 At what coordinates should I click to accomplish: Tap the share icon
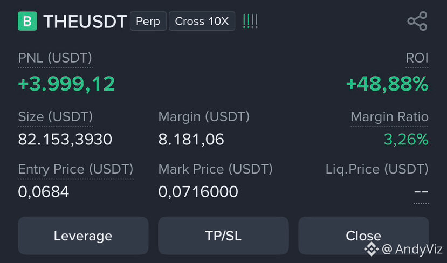click(417, 21)
